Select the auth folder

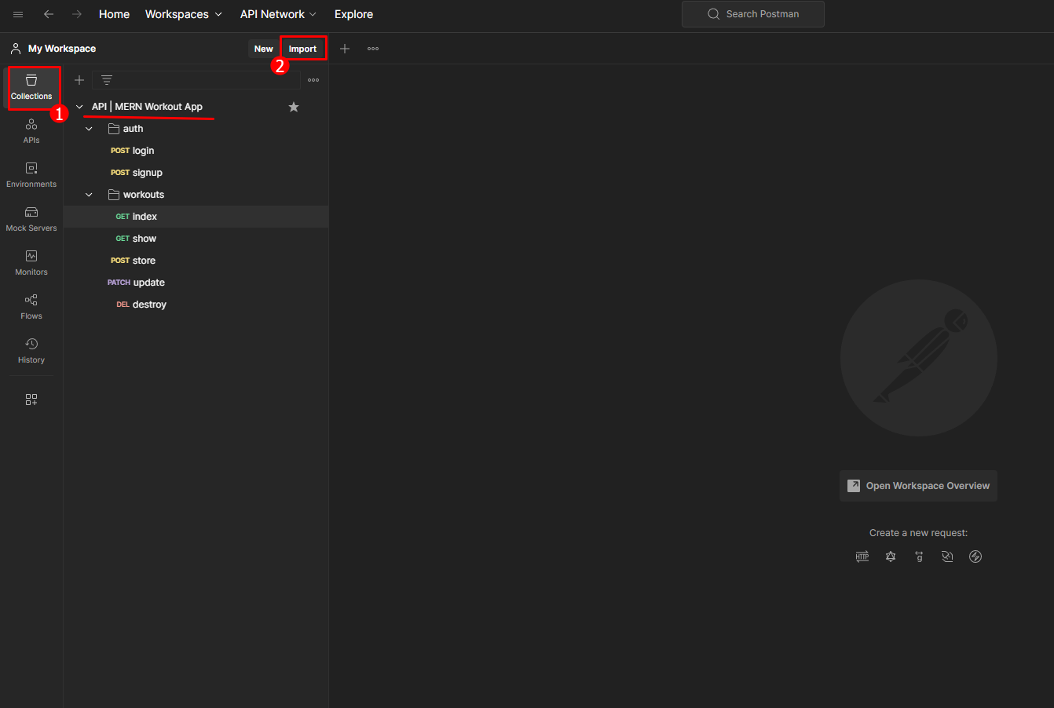pos(126,129)
